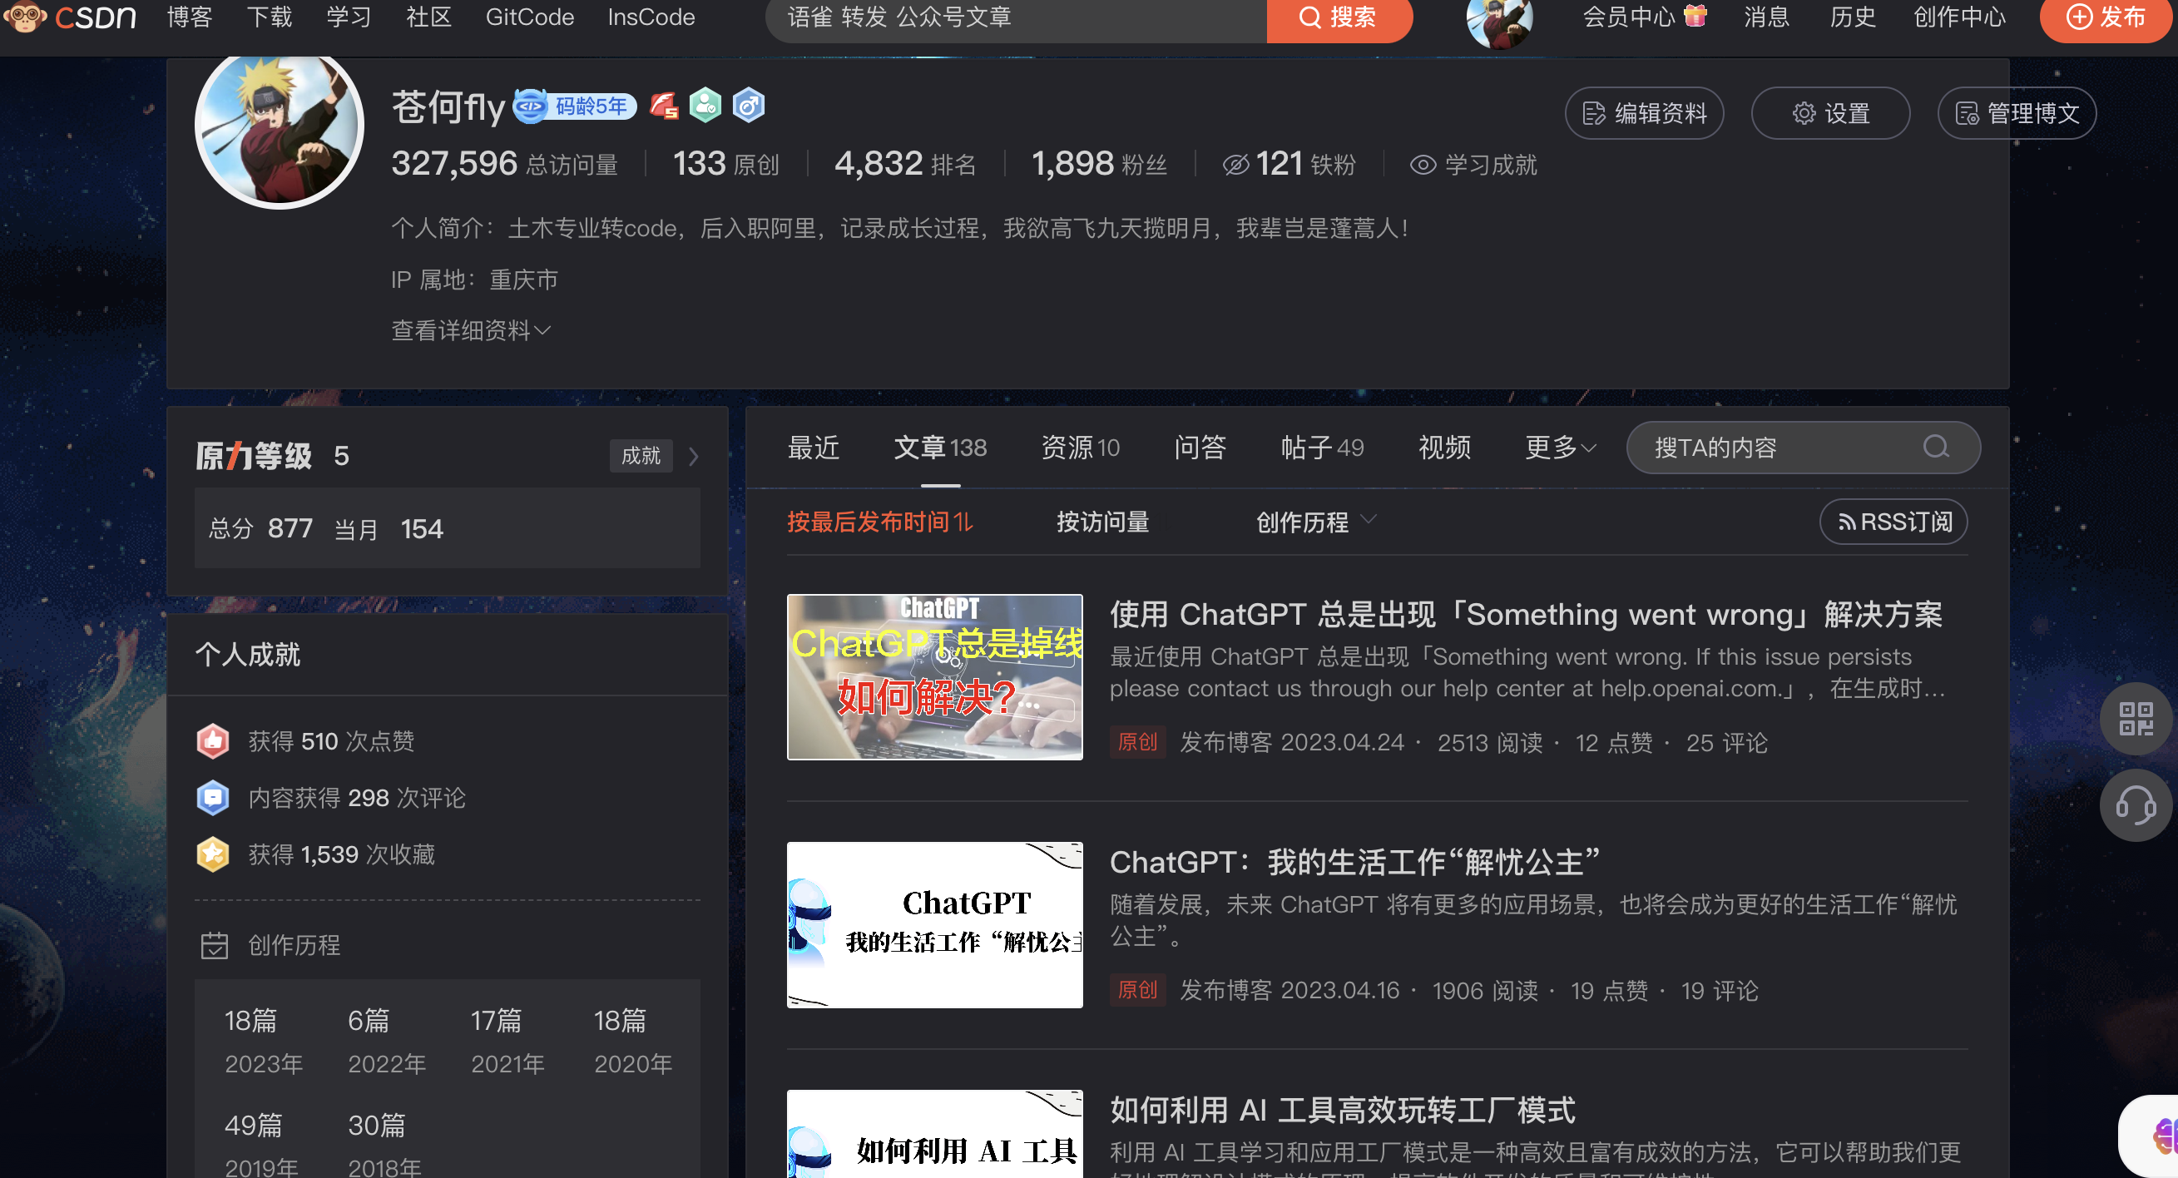Open article 如何利用 AI 工具高效玩转工厂模式
Viewport: 2178px width, 1178px height.
(1342, 1111)
